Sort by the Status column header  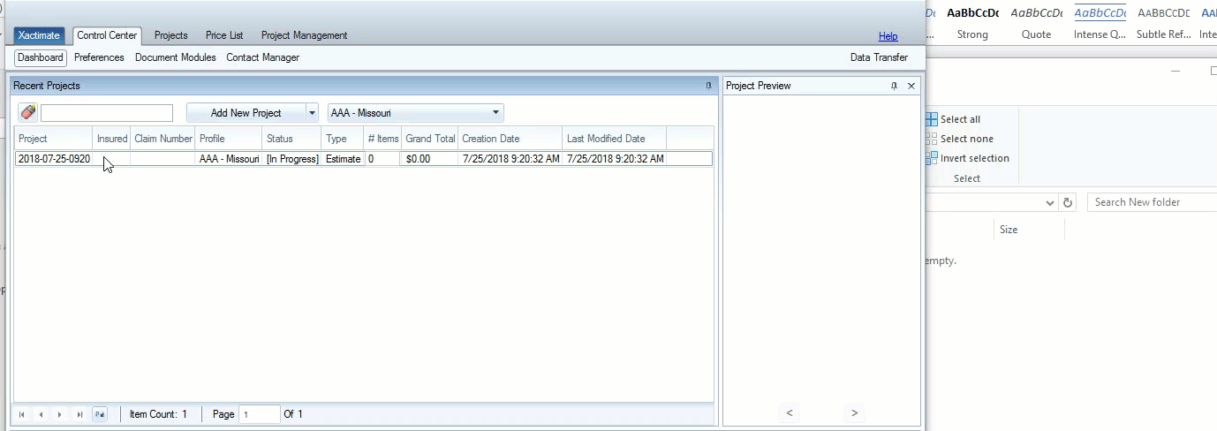point(291,139)
